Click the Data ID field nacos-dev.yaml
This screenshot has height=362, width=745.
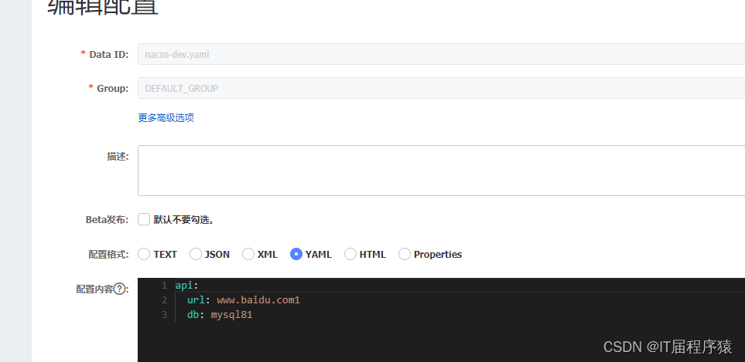pos(442,54)
